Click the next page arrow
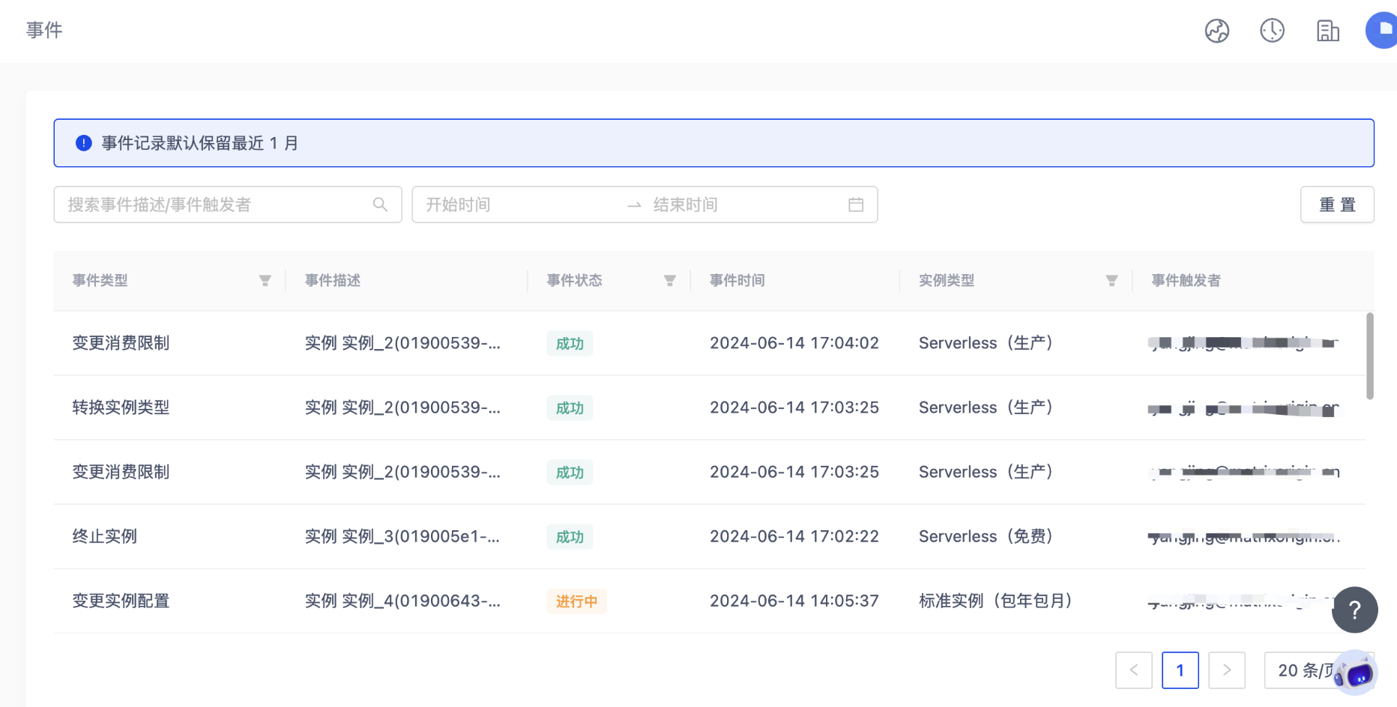Image resolution: width=1397 pixels, height=707 pixels. pos(1227,670)
